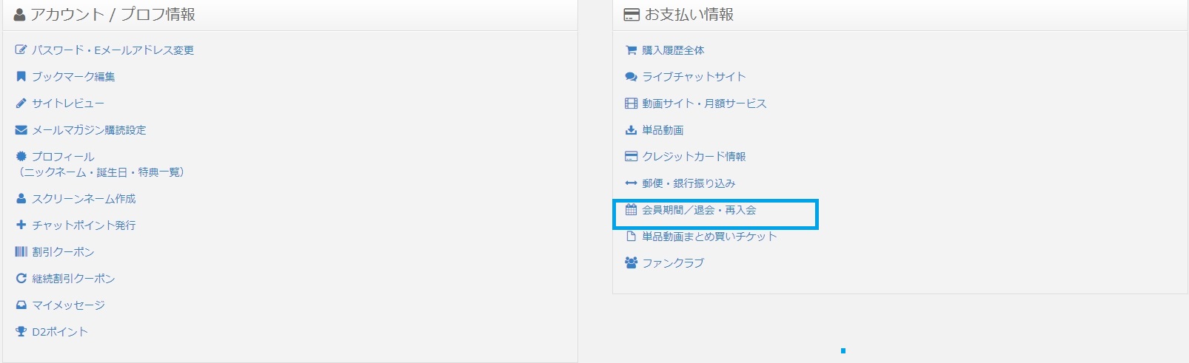1189x363 pixels.
Task: Click the shopping cart icon beside 購入履歴全体
Action: click(631, 50)
